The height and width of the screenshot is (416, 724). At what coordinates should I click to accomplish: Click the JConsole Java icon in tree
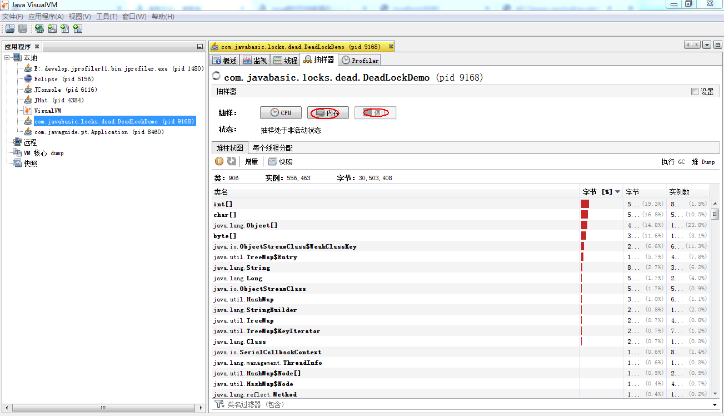pos(28,90)
